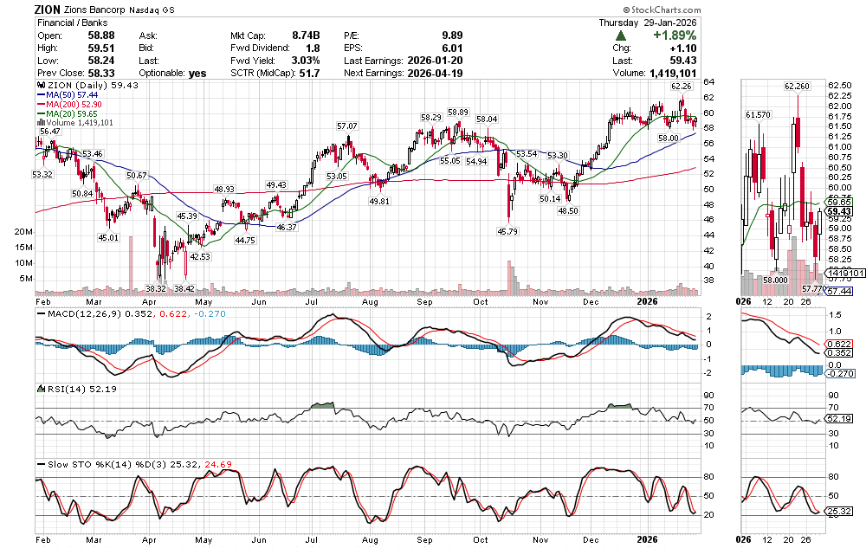866x548 pixels.
Task: Click the candlestick icon beside ZION (Daily)
Action: point(39,87)
